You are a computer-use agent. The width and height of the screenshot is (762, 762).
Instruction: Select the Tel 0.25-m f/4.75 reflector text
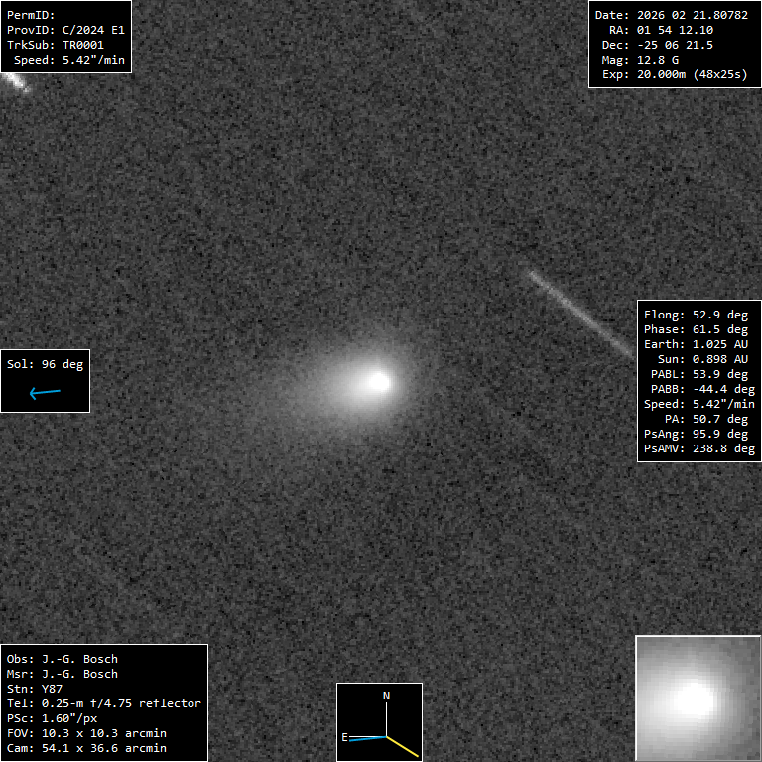[x=103, y=703]
